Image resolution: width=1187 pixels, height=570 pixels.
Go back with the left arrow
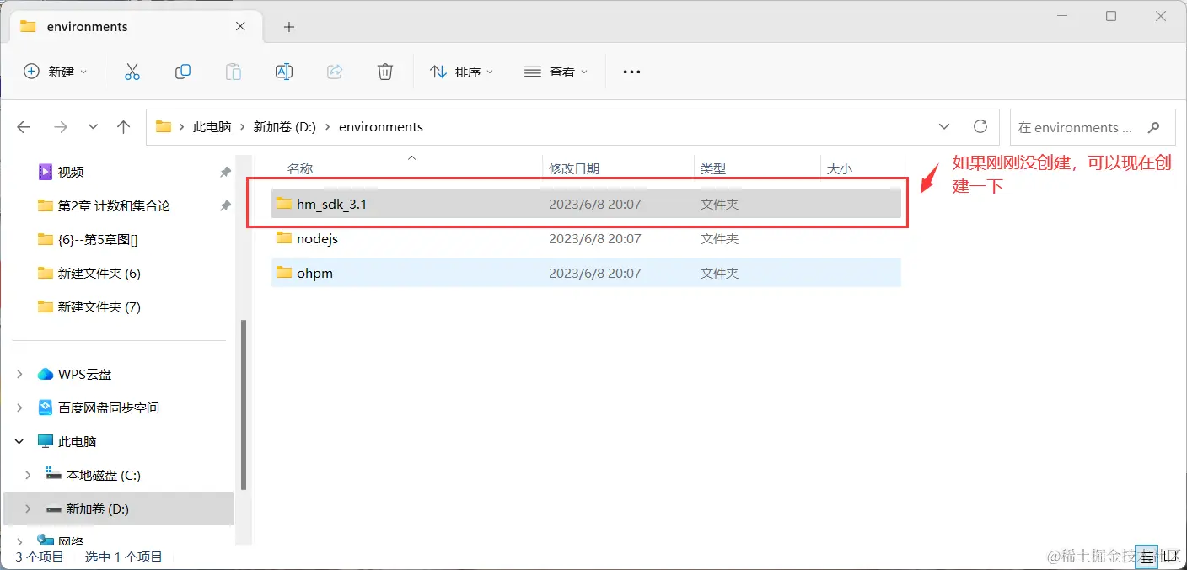(24, 127)
